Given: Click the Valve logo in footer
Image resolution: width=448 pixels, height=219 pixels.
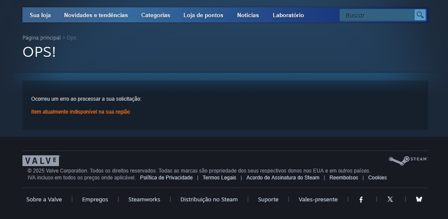Looking at the screenshot, I should 41,160.
